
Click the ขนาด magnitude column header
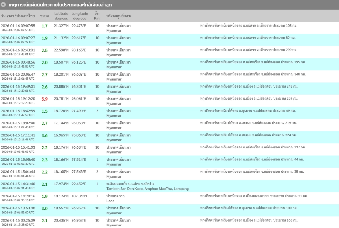point(44,16)
